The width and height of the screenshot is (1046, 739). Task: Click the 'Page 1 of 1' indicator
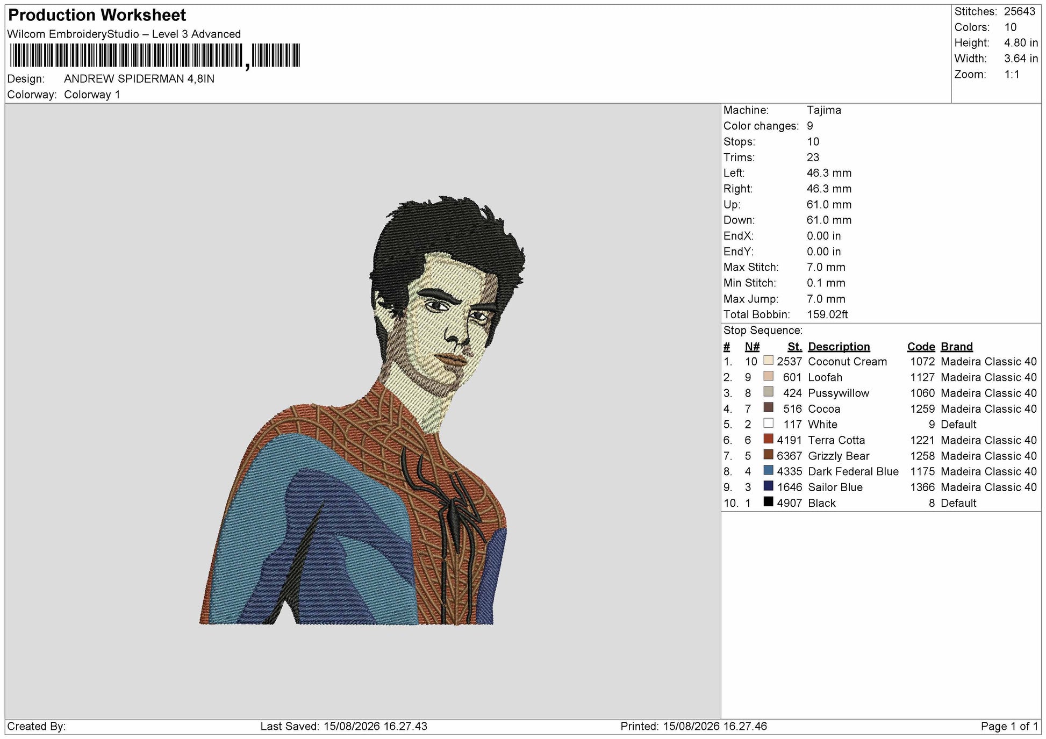1009,727
